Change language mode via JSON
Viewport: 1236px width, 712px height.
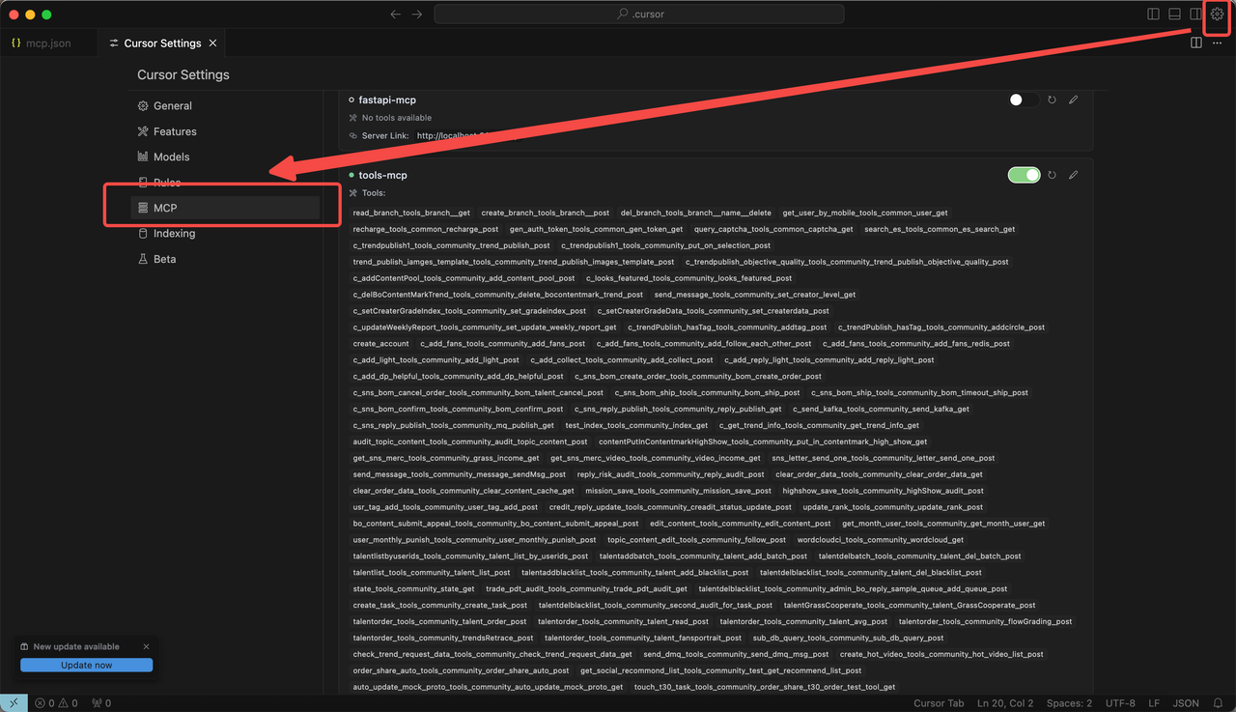click(1186, 703)
